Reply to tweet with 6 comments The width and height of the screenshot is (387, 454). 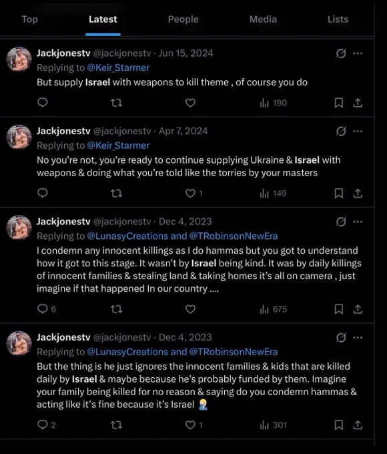46,309
